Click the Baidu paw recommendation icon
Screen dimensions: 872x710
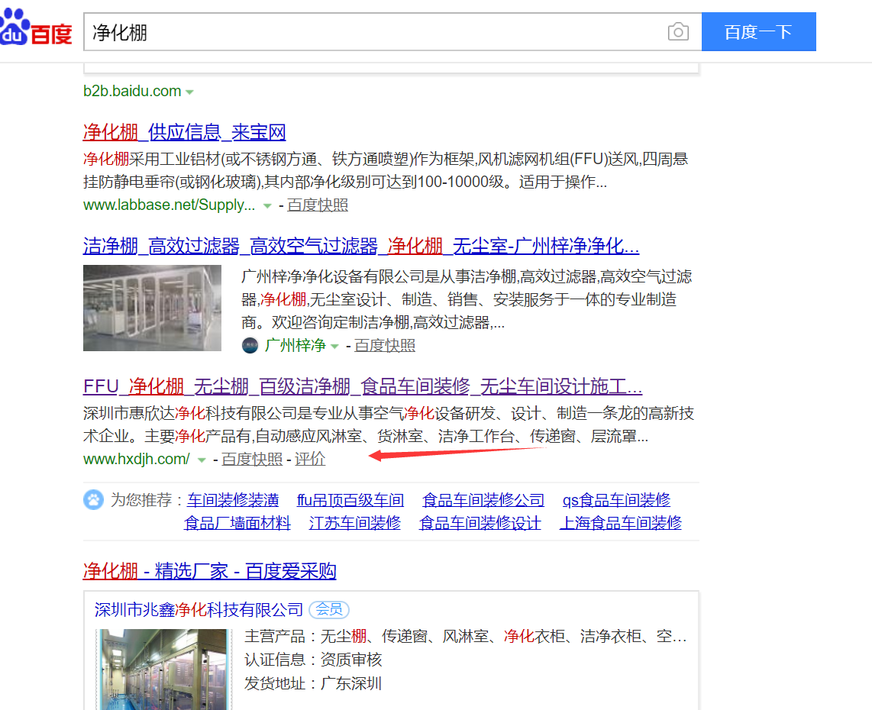pos(93,500)
